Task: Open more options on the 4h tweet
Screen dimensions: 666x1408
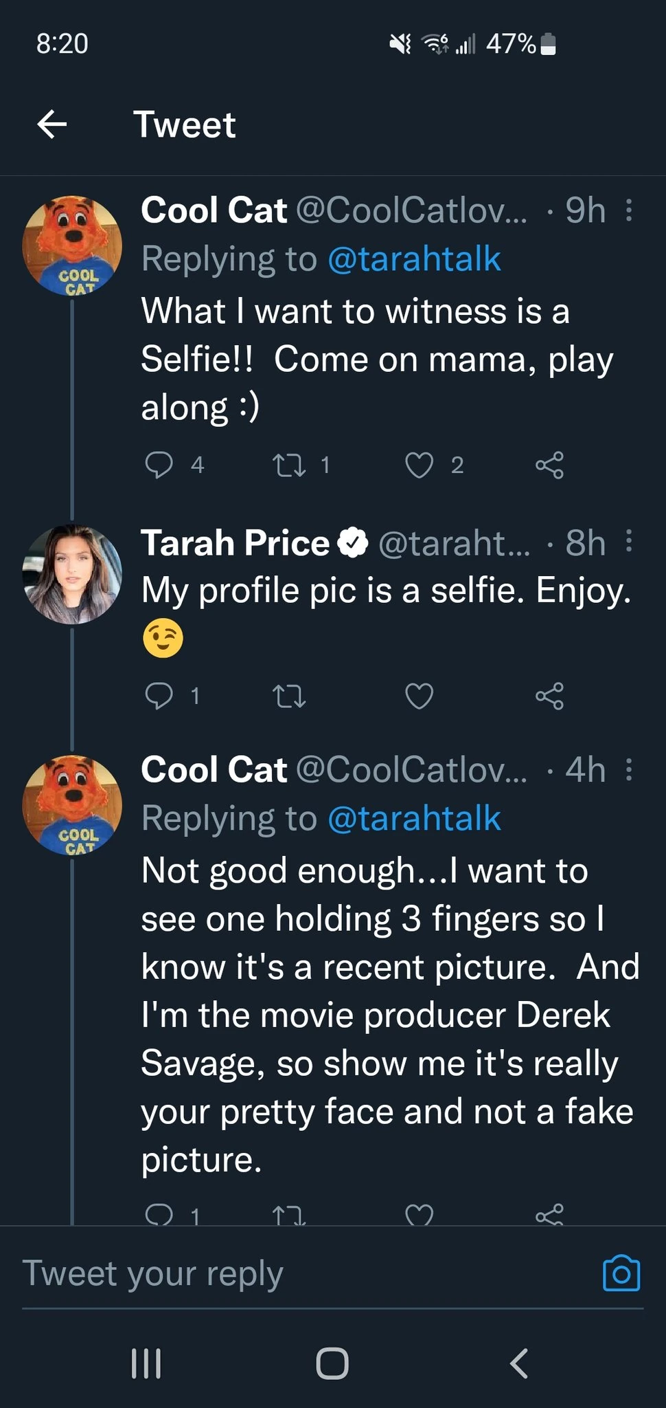Action: 629,770
